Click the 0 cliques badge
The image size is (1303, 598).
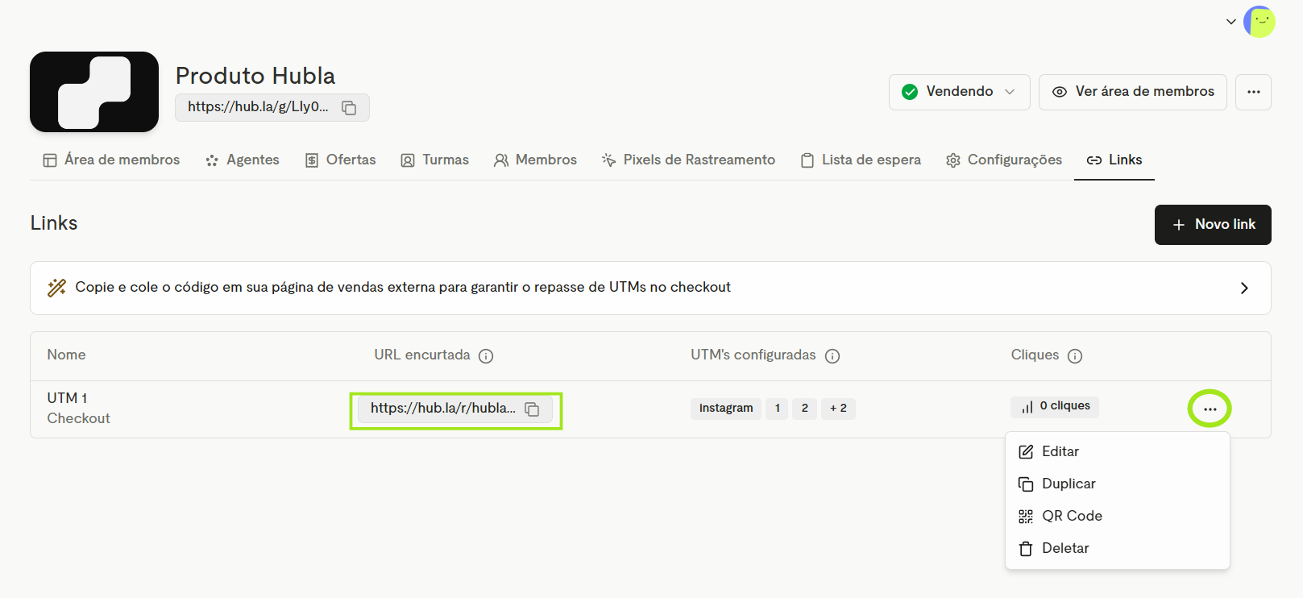[1055, 407]
